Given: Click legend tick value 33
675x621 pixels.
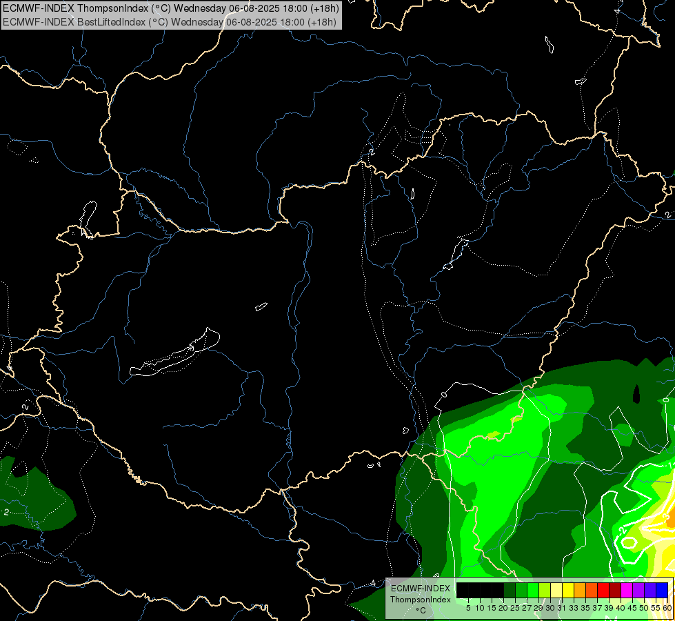Looking at the screenshot, I should pos(574,608).
